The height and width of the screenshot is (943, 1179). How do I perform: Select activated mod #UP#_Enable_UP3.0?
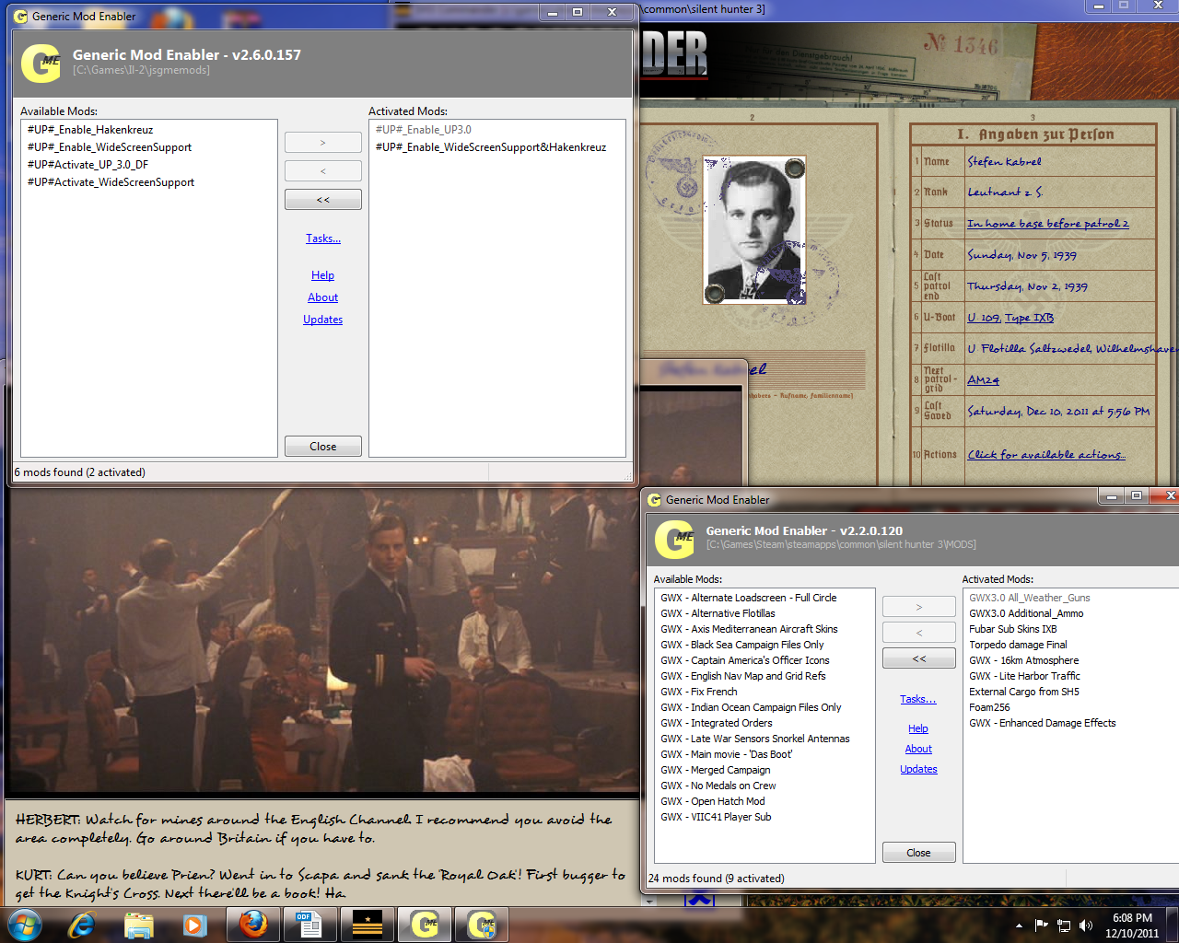tap(424, 130)
